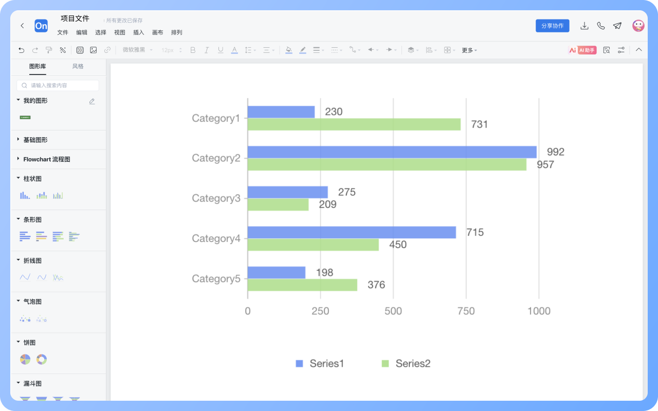Toggle underline text formatting
This screenshot has height=411, width=658.
pos(221,50)
